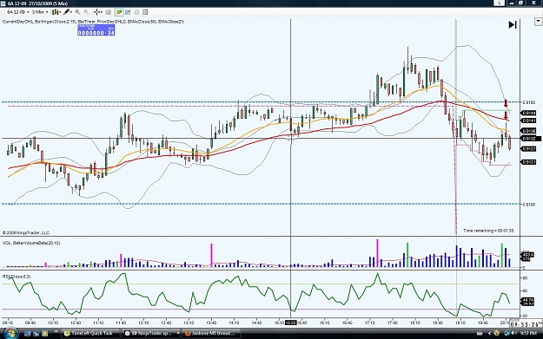Screen dimensions: 543x339
Task: Expand the NinjaTrader taskbar group arrow
Action: coord(178,334)
